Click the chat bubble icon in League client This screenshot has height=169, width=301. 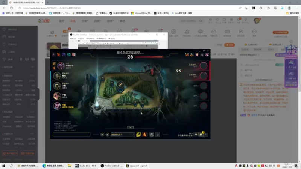point(196,134)
